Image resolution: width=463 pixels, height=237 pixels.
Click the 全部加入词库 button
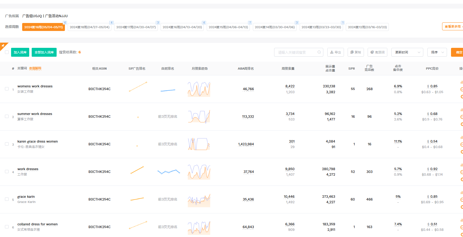44,52
